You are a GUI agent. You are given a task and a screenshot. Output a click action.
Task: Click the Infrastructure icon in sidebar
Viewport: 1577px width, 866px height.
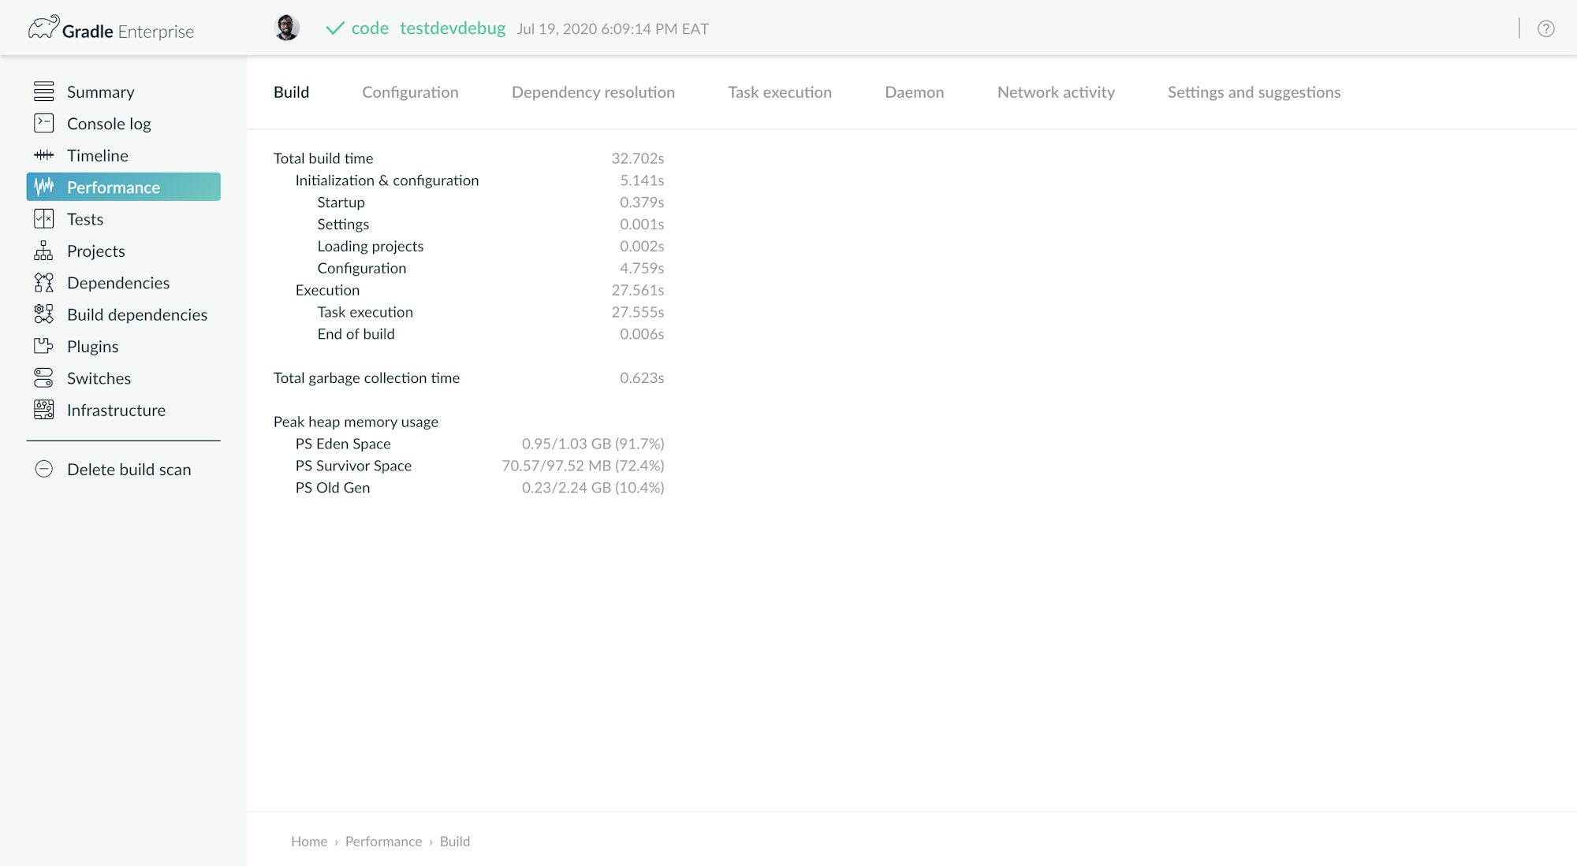43,410
